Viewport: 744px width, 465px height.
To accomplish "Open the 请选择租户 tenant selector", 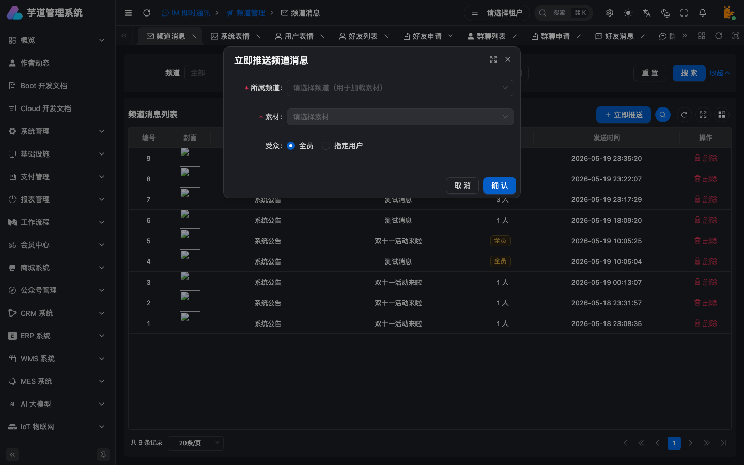I will coord(497,13).
